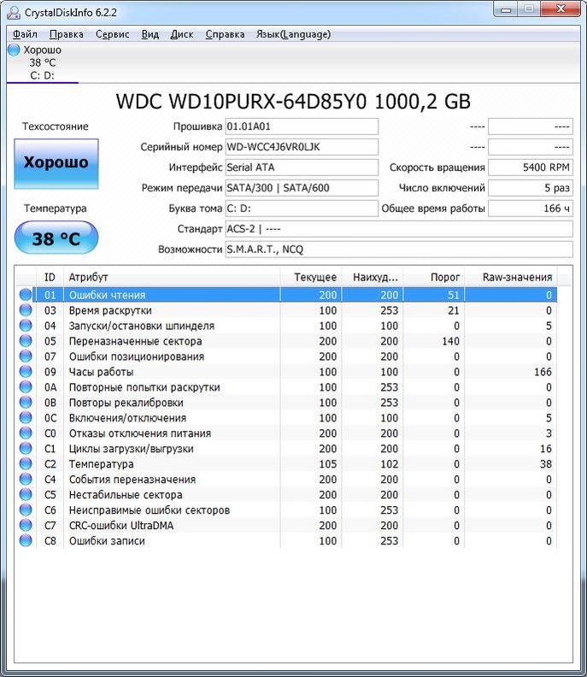The width and height of the screenshot is (587, 677).
Task: Click status circle of Циклы загрузки/выгрузки row
Action: click(x=26, y=448)
